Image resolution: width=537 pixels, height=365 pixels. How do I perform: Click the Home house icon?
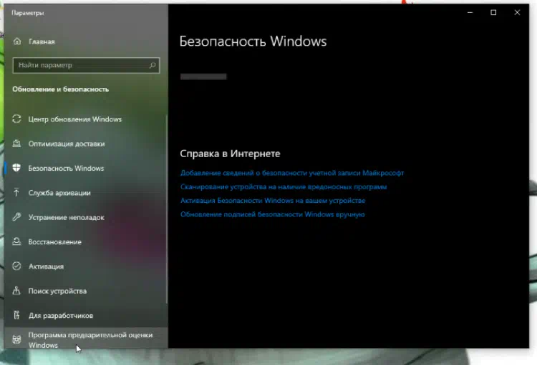(17, 41)
